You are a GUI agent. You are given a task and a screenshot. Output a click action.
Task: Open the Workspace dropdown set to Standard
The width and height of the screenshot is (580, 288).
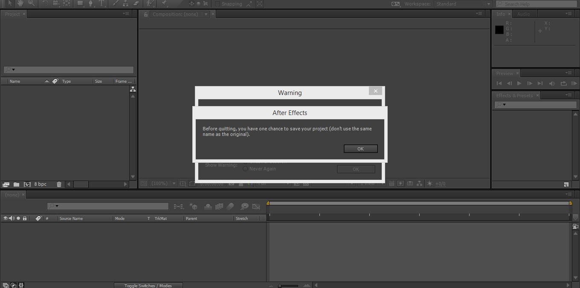click(464, 4)
